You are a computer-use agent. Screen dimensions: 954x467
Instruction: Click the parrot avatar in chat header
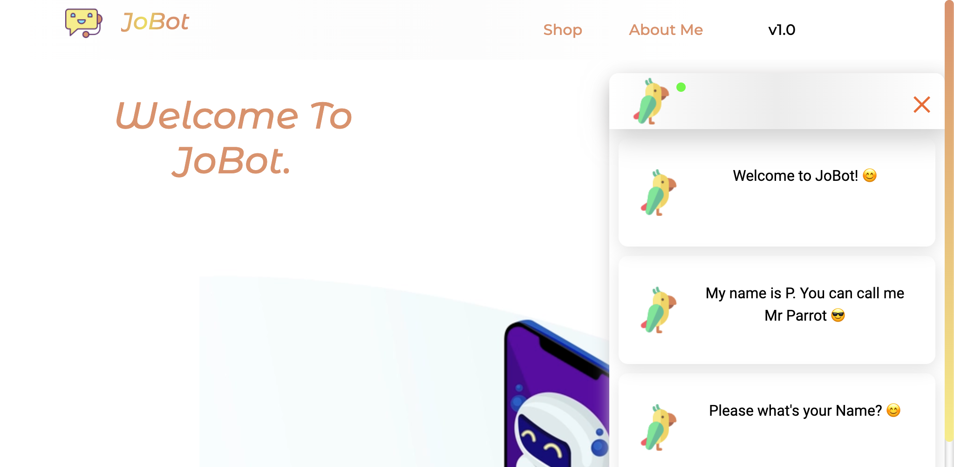coord(651,102)
